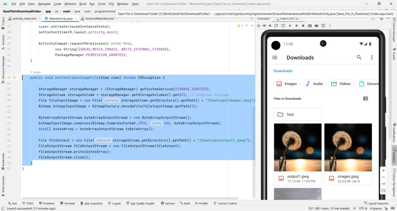Open the Device File Explorer sidebar panel
The height and width of the screenshot is (211, 397).
point(394,183)
